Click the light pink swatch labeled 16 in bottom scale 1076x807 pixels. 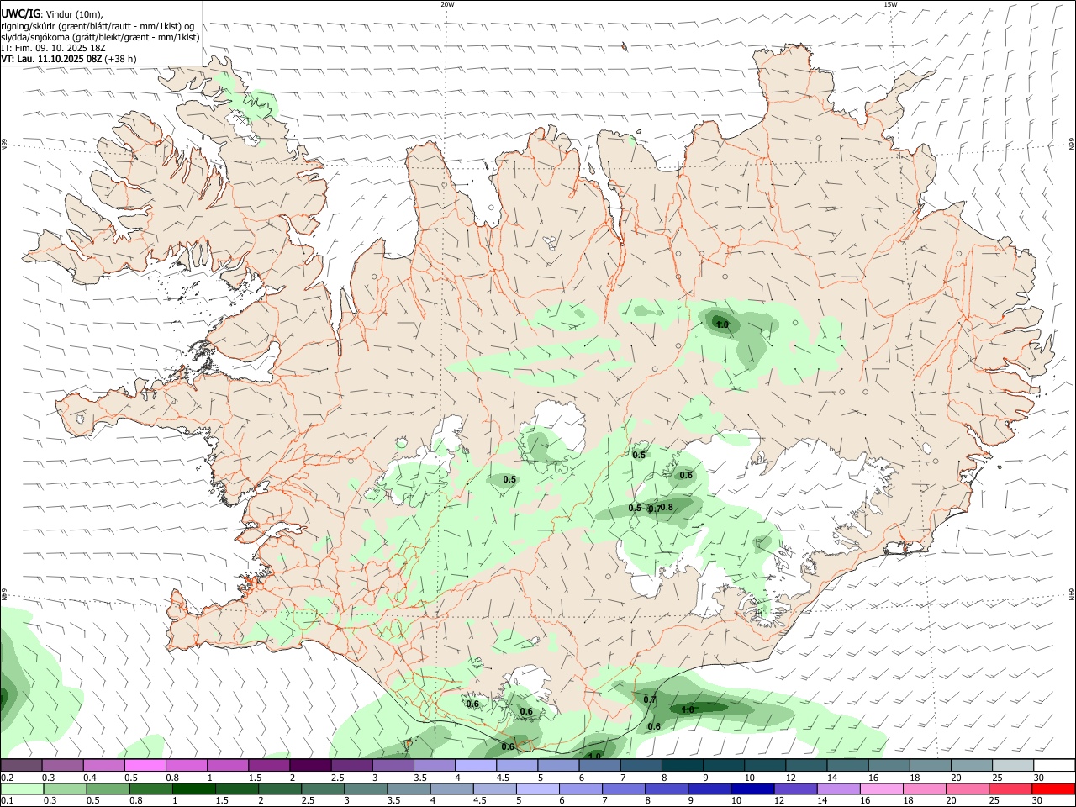(882, 789)
